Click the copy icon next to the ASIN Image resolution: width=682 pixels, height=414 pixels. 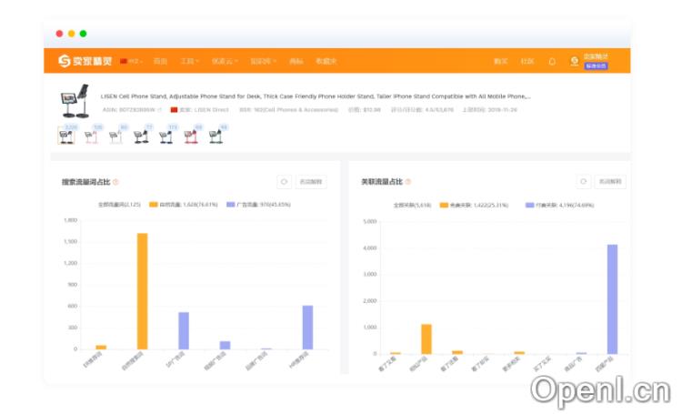point(160,109)
